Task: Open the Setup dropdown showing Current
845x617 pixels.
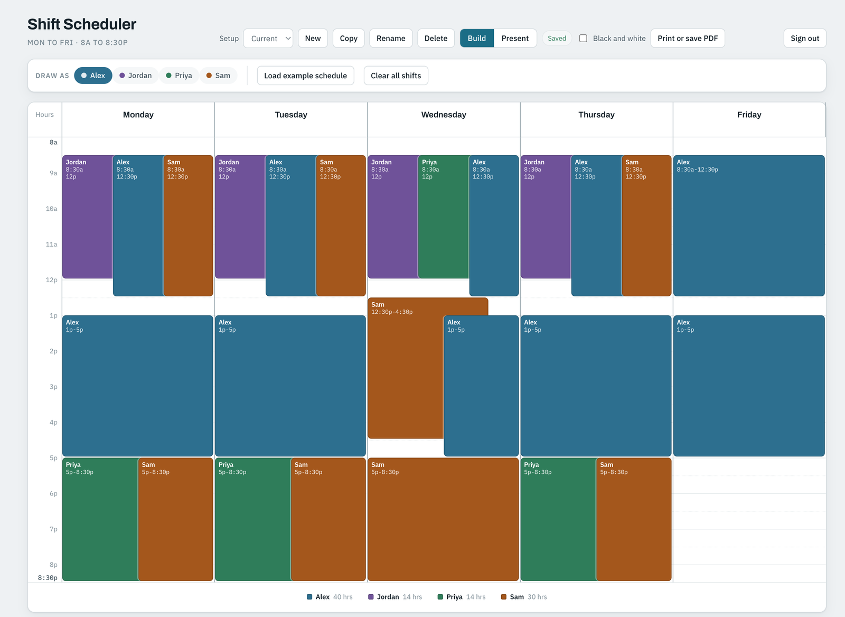Action: [268, 38]
